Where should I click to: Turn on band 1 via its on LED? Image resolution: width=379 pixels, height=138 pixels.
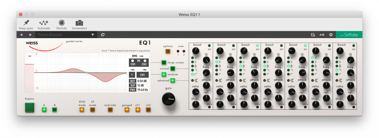pyautogui.click(x=210, y=46)
